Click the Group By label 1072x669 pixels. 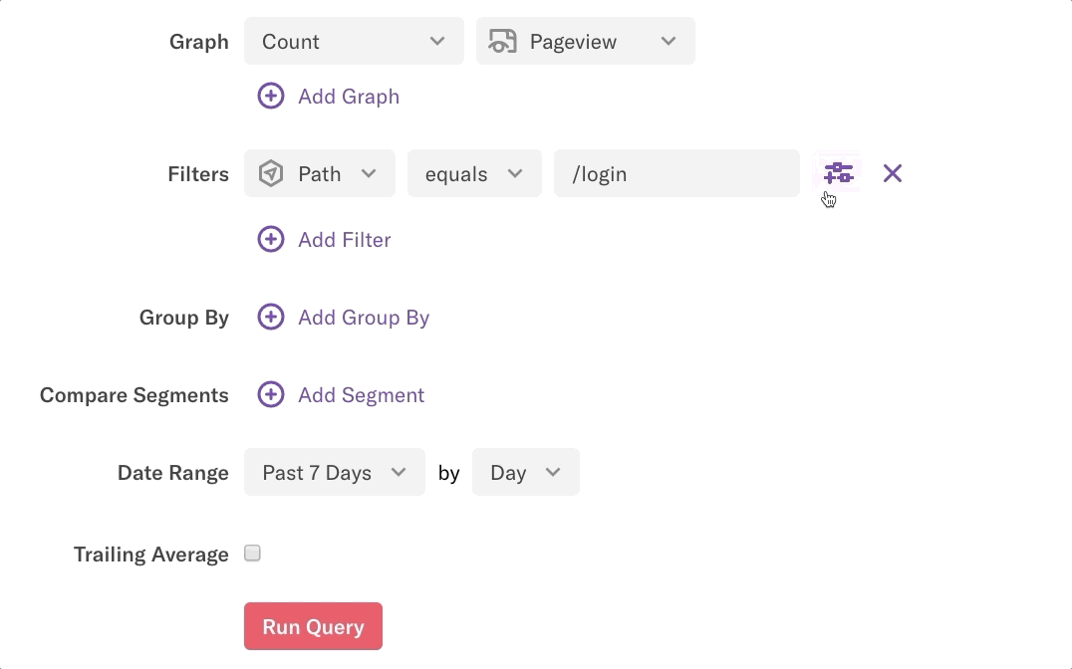184,318
